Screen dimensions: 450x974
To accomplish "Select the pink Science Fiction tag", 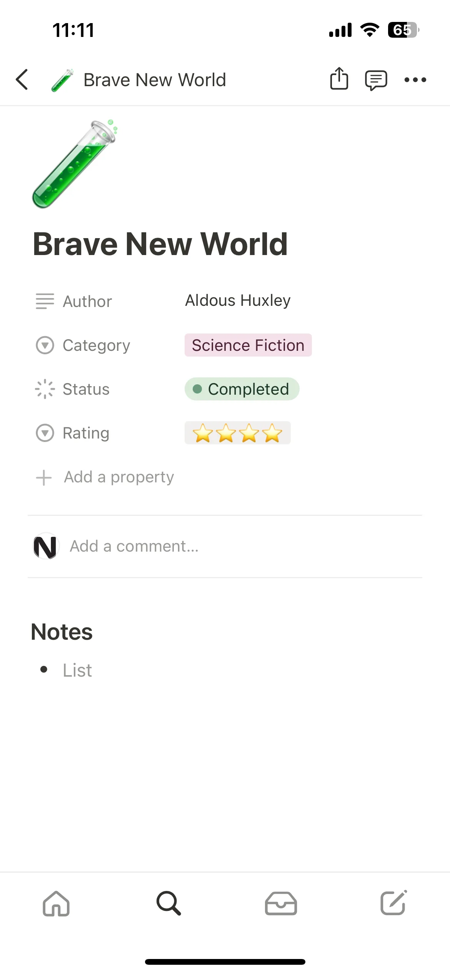I will click(x=248, y=345).
